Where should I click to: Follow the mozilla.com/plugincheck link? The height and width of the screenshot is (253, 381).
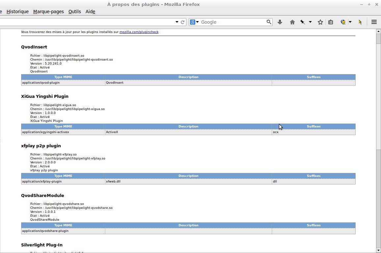[139, 32]
